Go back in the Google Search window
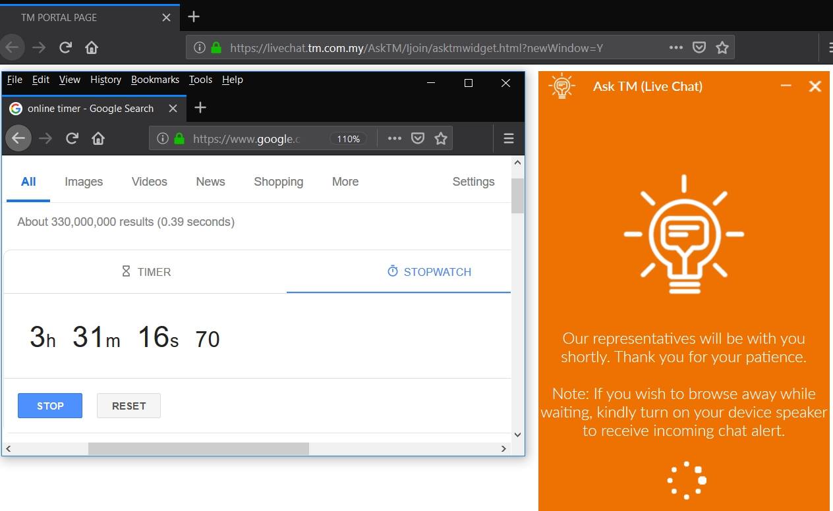The image size is (833, 511). pos(18,138)
